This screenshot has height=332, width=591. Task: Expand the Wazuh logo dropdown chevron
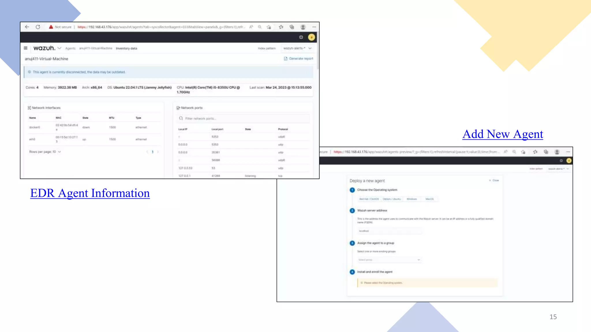click(59, 48)
